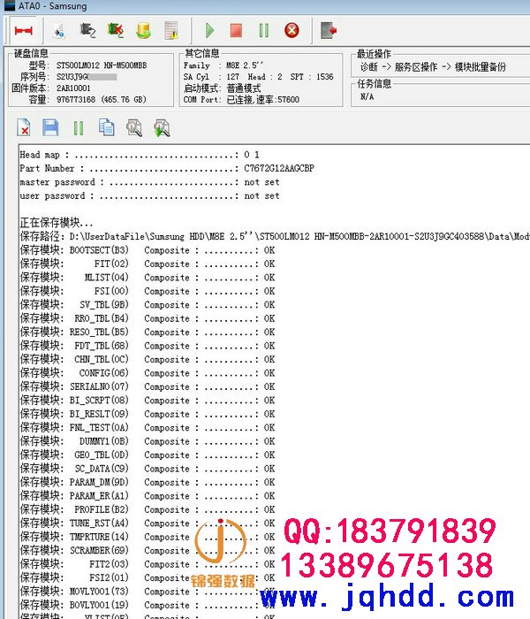This screenshot has height=619, width=530.
Task: Select FSI(00) module log row
Action: pyautogui.click(x=148, y=291)
